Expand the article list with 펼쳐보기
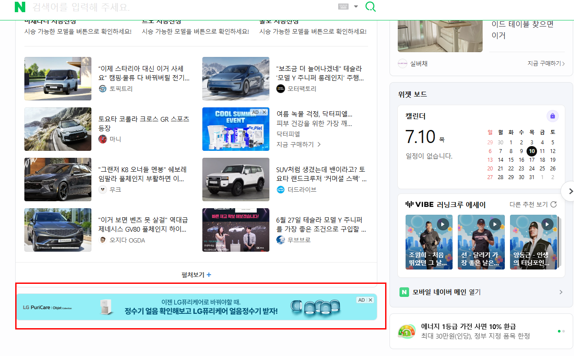This screenshot has width=574, height=356. (196, 275)
